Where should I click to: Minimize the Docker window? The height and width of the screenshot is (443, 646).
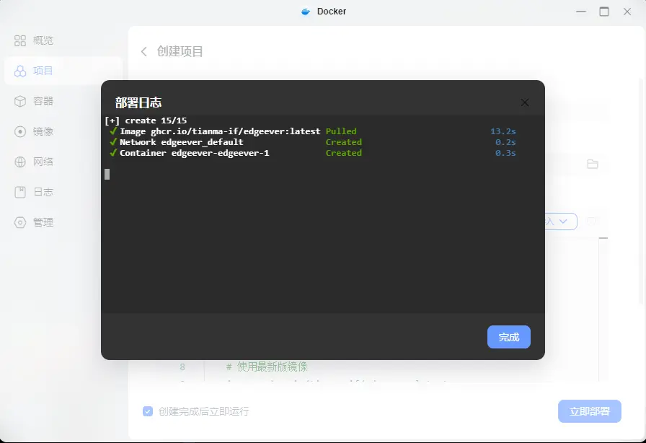point(581,12)
